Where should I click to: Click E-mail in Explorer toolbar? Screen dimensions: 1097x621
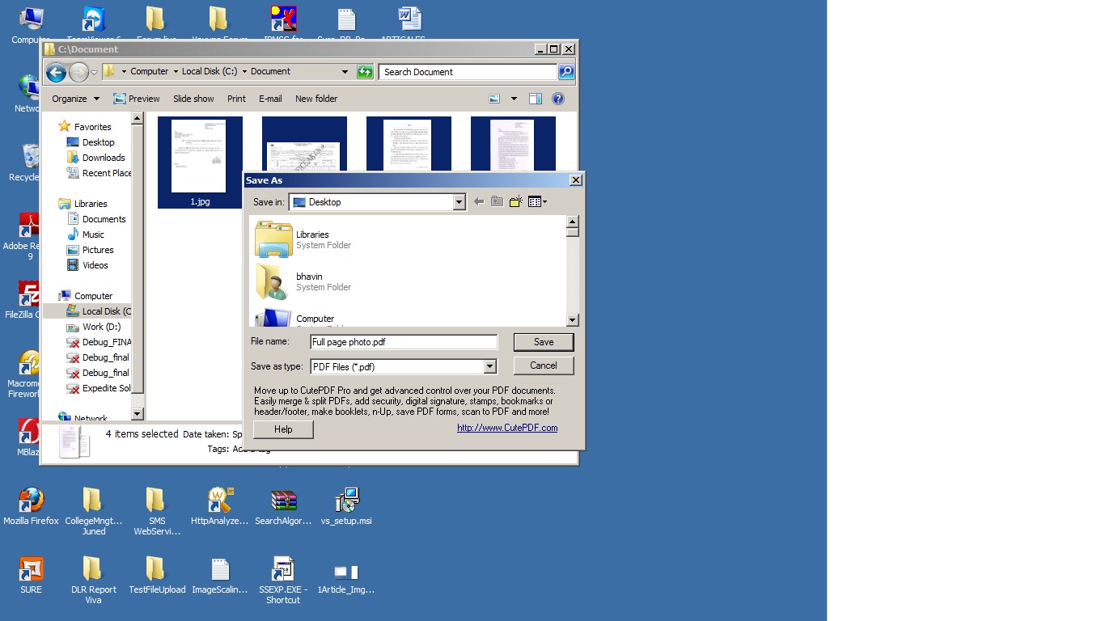coord(270,99)
